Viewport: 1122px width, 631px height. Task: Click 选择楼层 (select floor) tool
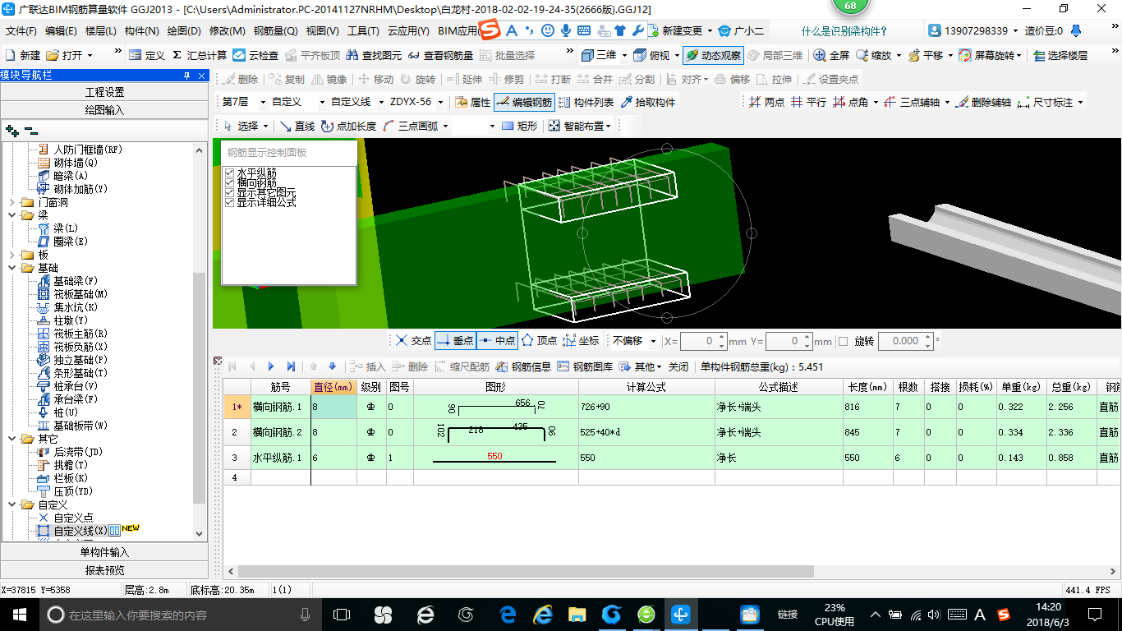click(x=1060, y=55)
